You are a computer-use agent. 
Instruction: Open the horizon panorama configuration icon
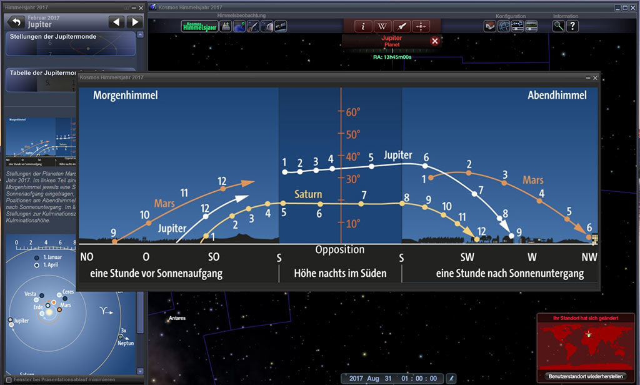(x=531, y=26)
